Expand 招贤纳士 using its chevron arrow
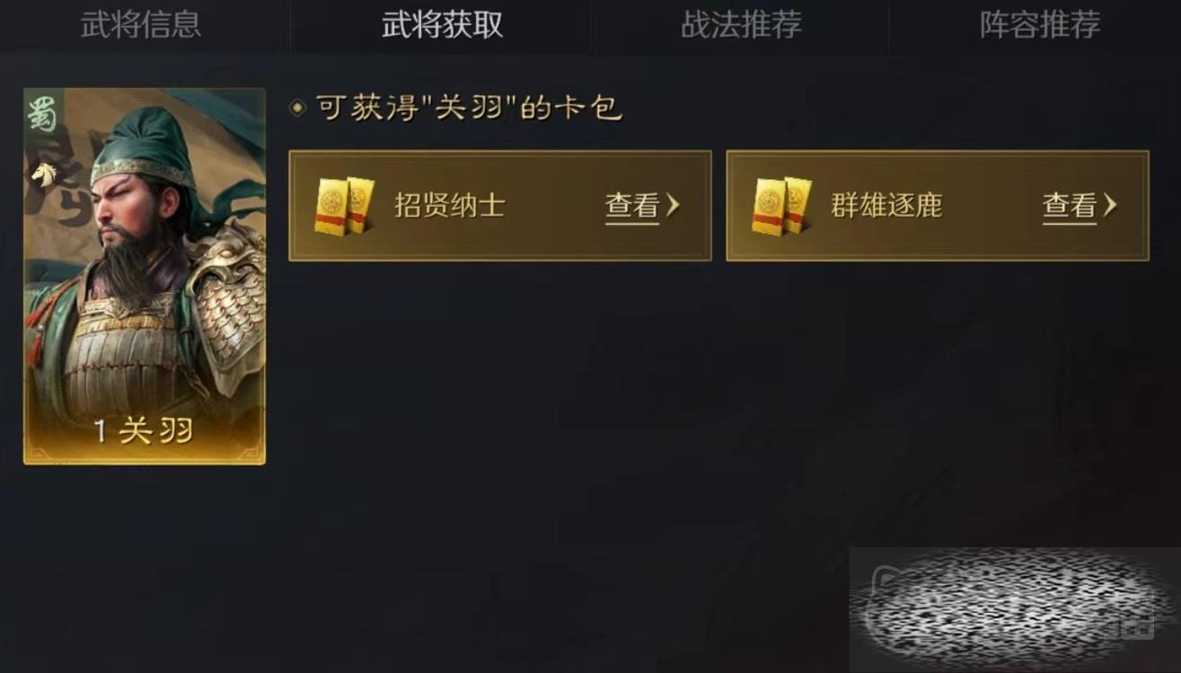Image resolution: width=1181 pixels, height=673 pixels. tap(673, 206)
